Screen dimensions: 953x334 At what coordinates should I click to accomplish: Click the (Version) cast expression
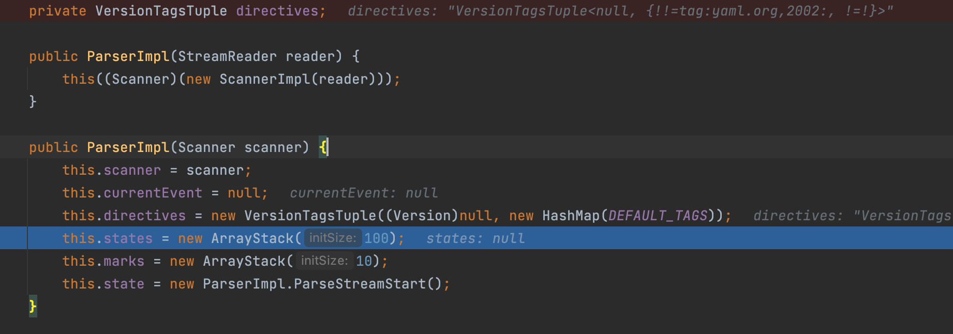click(422, 216)
